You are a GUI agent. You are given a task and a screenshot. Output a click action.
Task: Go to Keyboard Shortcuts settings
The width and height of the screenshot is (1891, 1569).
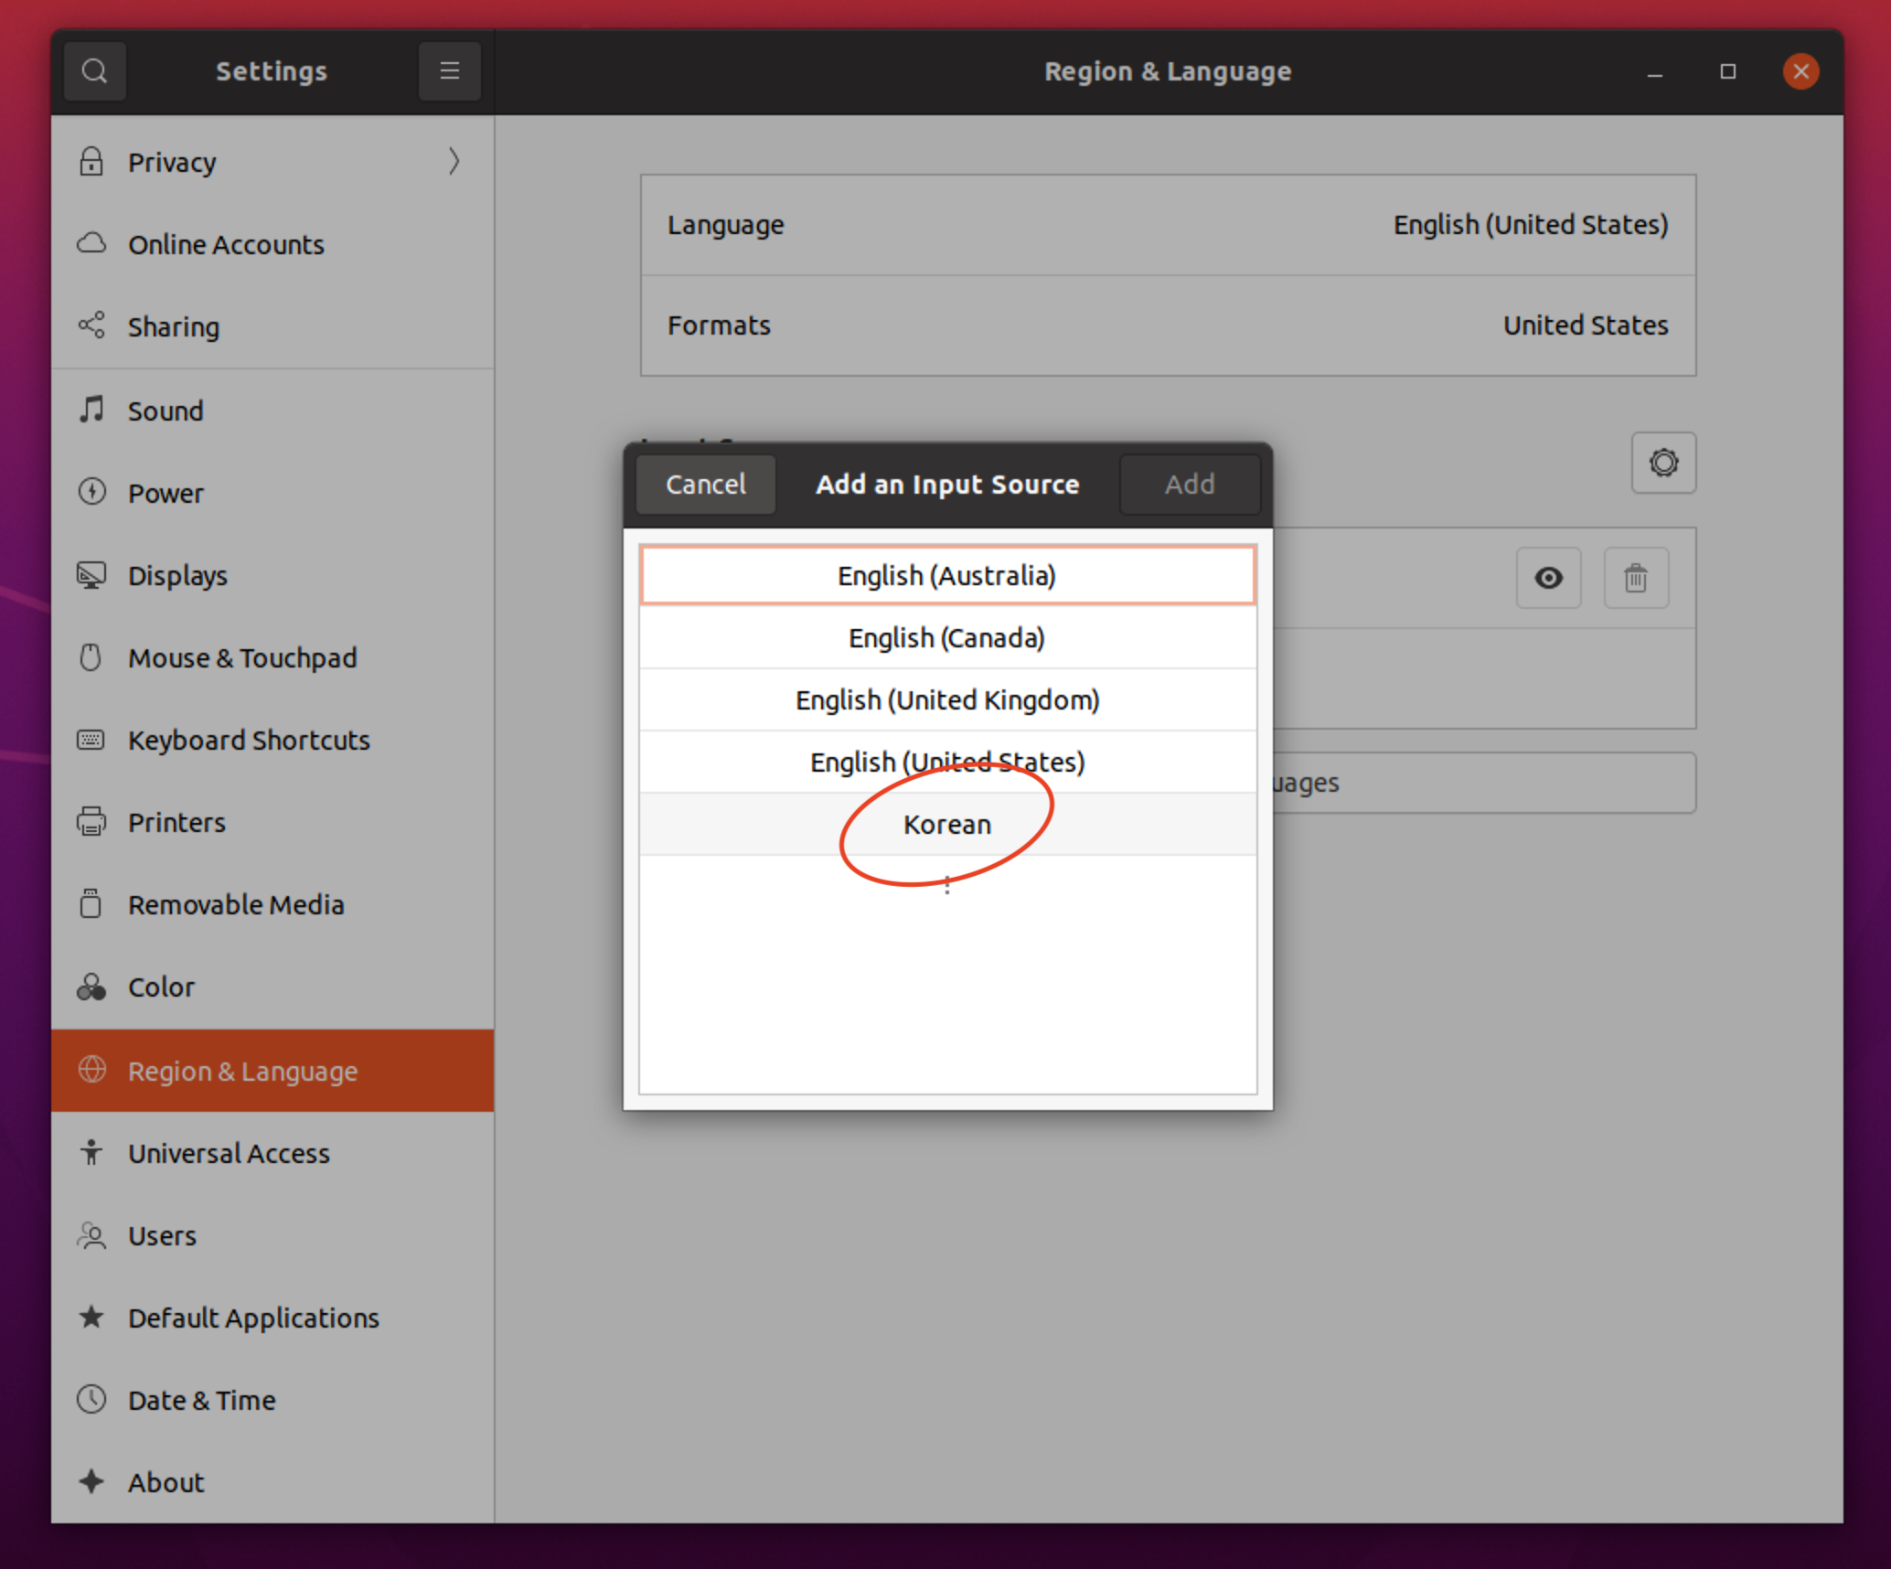[x=249, y=740]
